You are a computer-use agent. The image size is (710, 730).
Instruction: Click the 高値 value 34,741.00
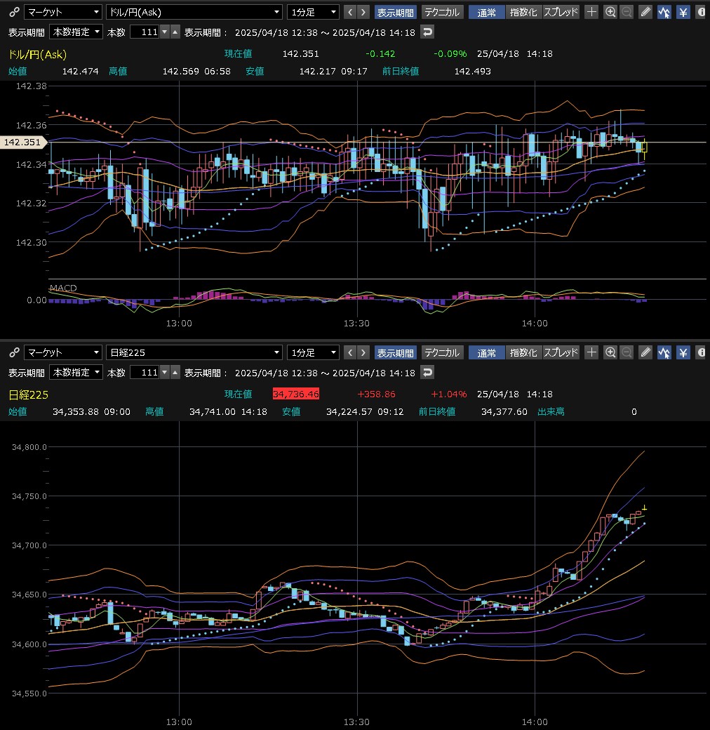pyautogui.click(x=212, y=411)
